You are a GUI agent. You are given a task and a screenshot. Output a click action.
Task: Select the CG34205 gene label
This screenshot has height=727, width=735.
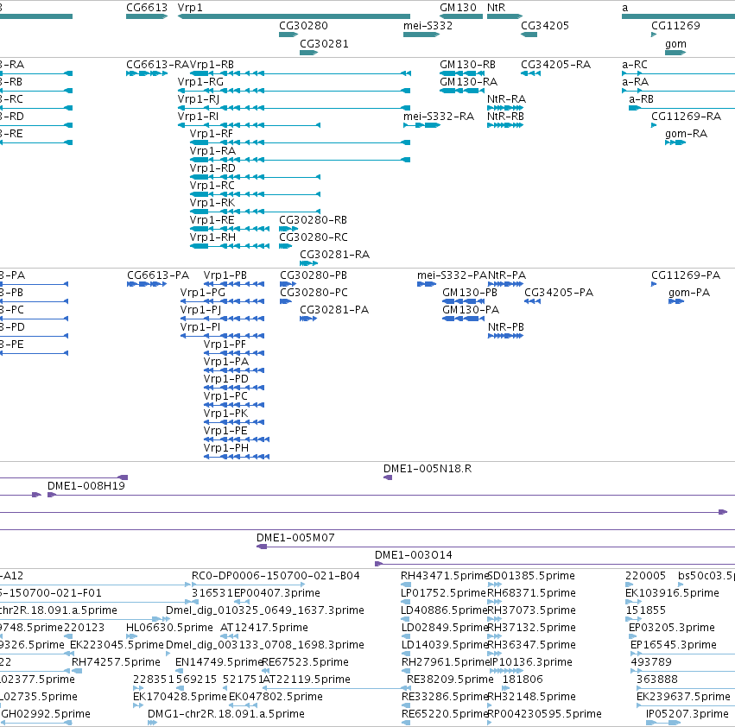(545, 26)
